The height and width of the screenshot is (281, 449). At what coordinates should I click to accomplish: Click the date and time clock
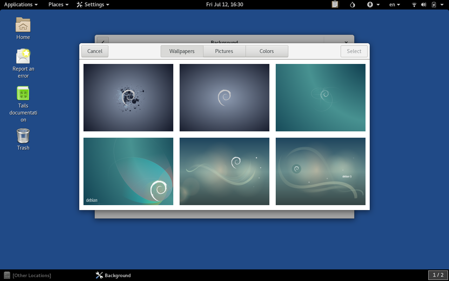tap(224, 5)
